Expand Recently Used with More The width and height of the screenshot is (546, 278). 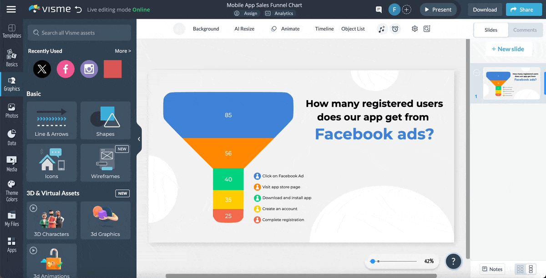(123, 51)
